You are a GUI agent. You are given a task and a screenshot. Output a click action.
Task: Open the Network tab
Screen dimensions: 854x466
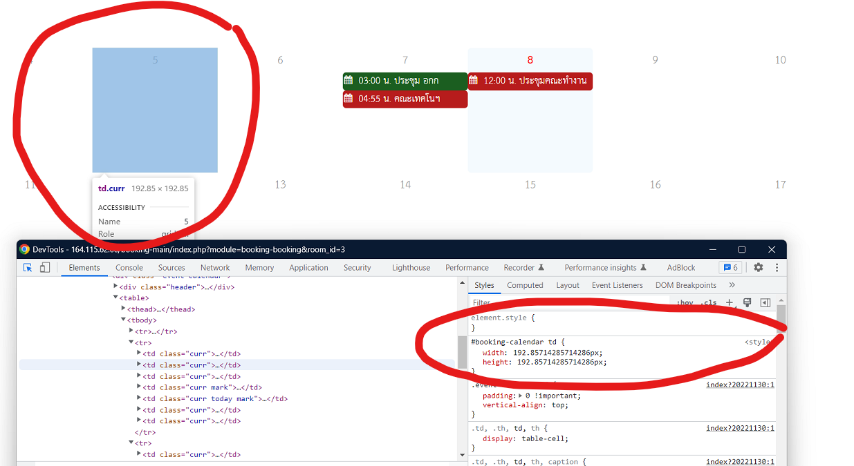click(215, 268)
